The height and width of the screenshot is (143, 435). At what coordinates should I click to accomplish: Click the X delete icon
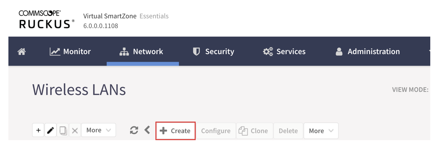[75, 130]
